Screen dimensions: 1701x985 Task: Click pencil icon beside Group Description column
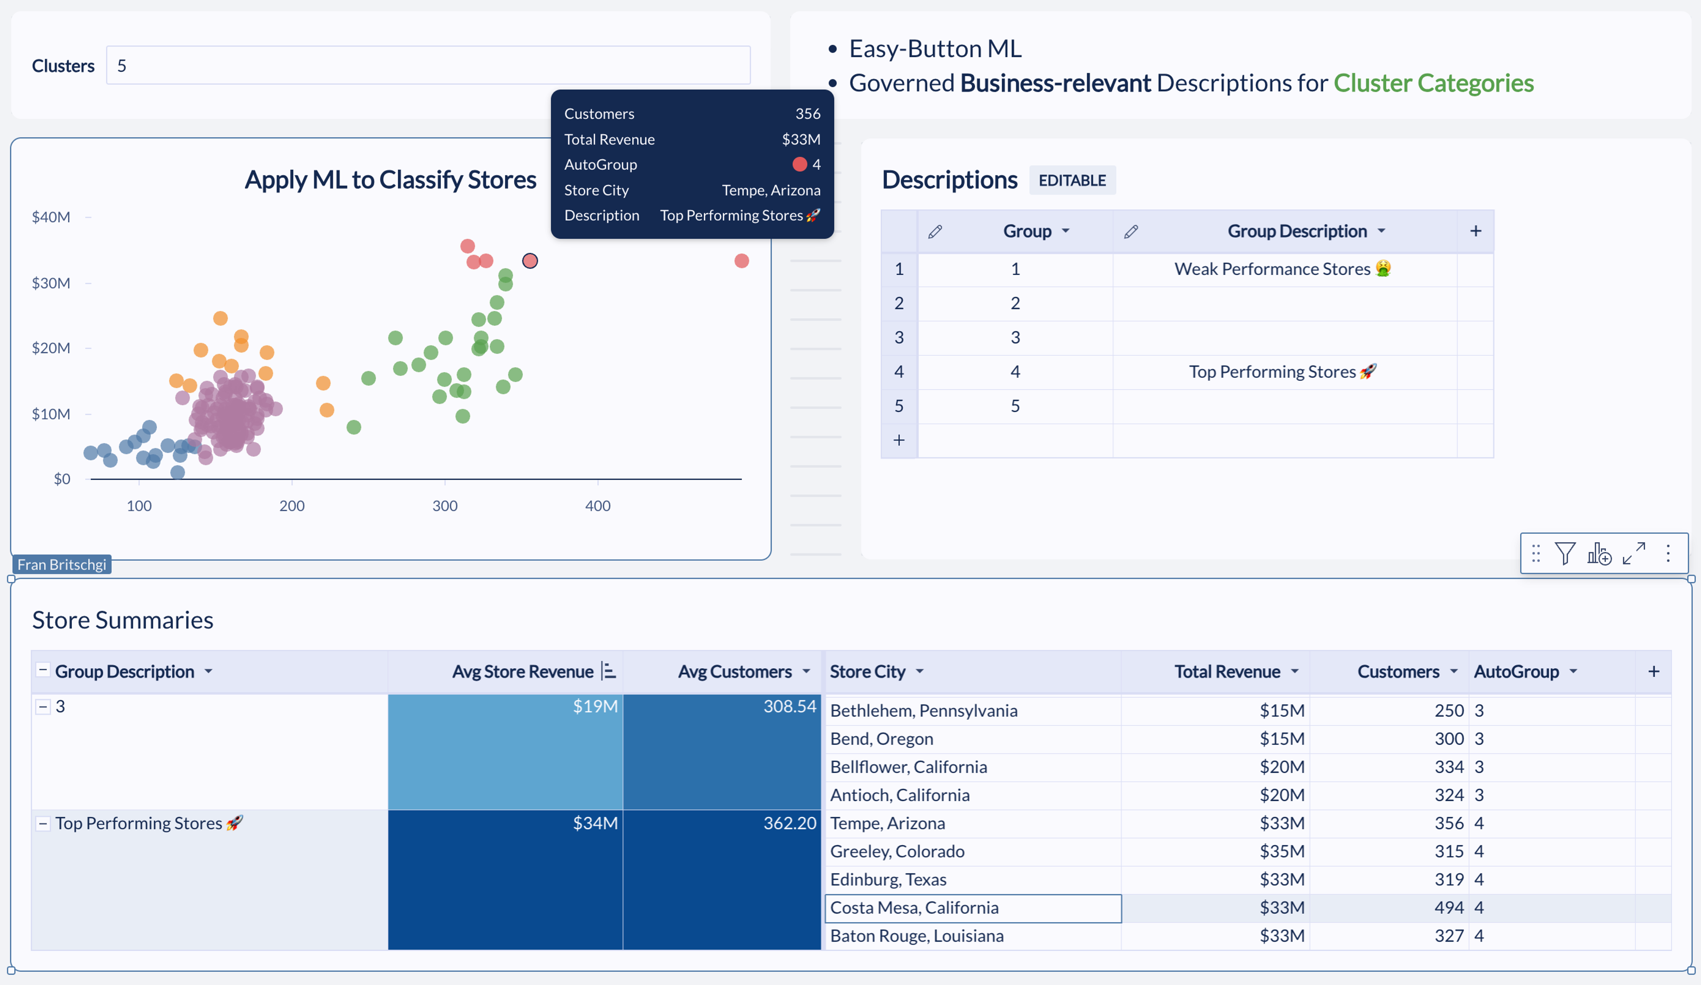tap(1130, 231)
